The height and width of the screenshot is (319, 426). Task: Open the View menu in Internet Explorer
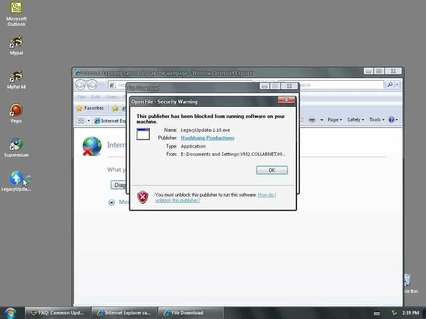111,97
